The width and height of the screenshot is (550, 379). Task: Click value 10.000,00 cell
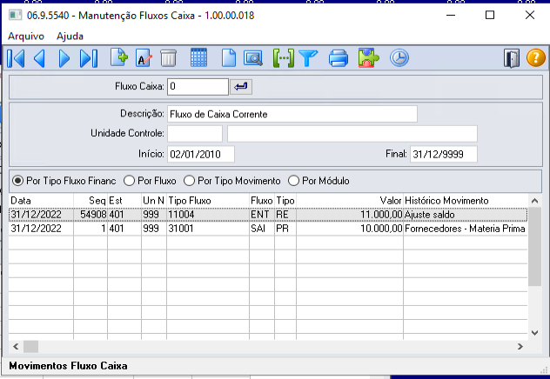350,229
